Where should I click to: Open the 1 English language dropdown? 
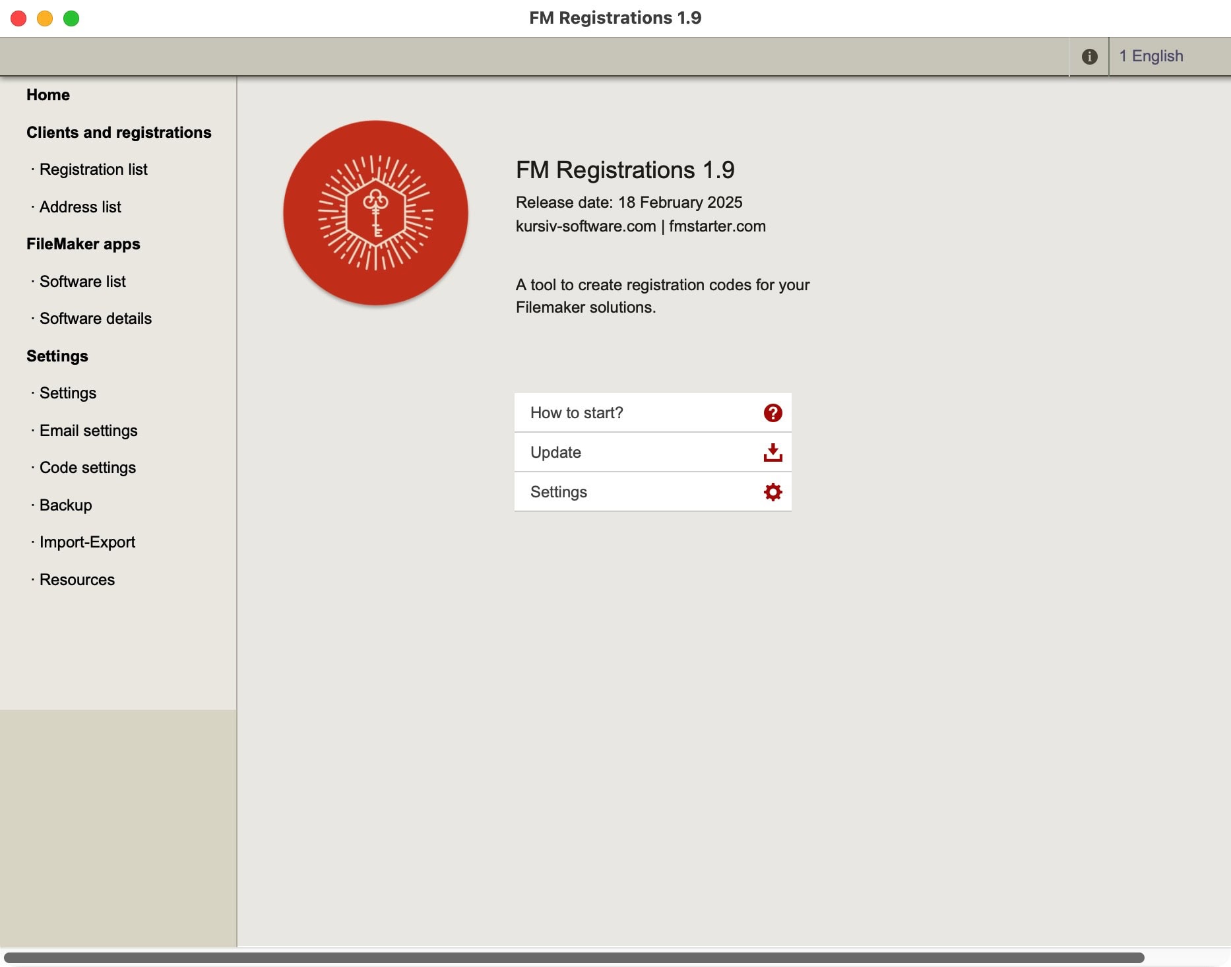point(1151,57)
